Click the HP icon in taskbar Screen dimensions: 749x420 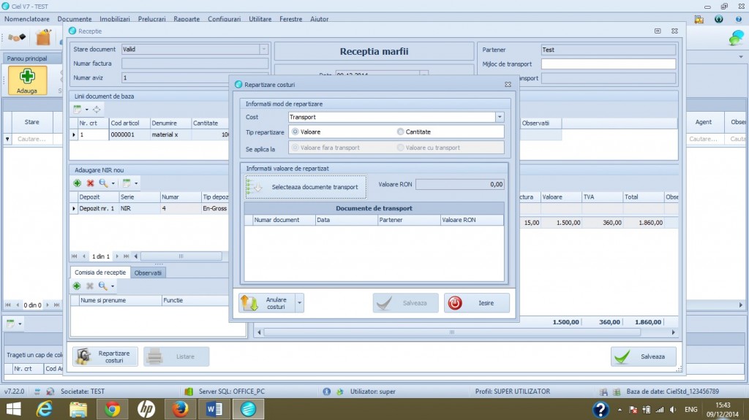click(146, 409)
